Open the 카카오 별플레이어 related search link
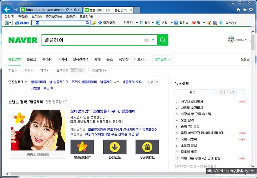 84,82
